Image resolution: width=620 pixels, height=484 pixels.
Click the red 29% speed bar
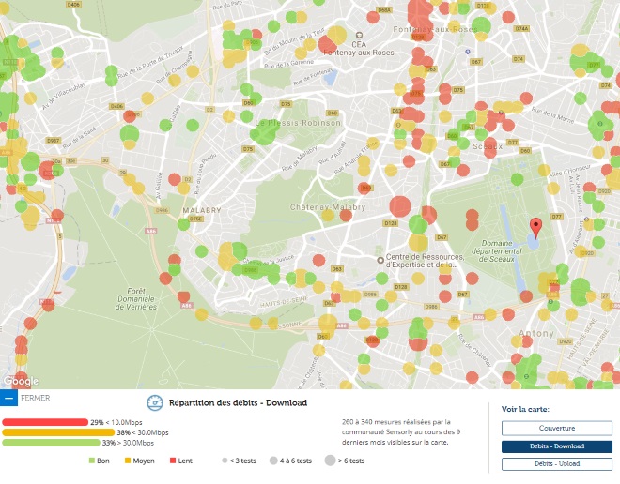47,422
